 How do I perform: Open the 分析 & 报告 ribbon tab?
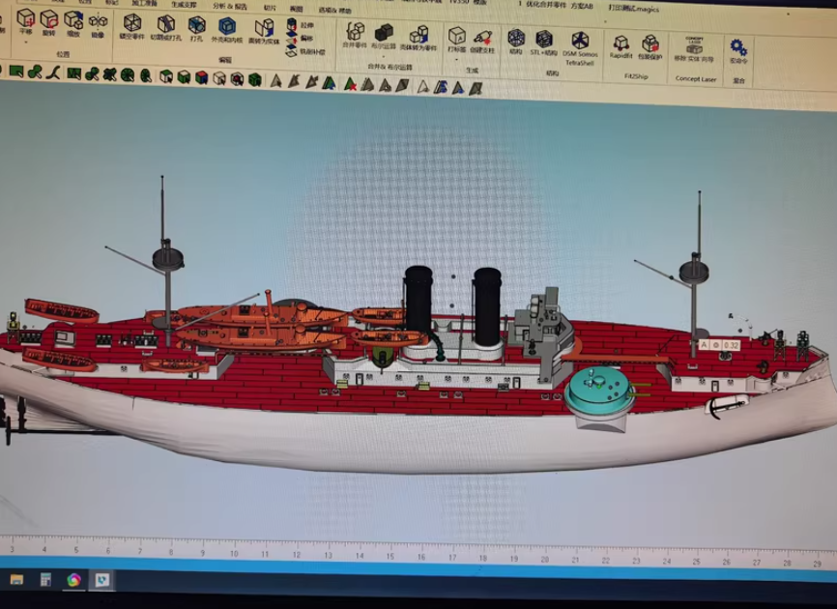(229, 6)
